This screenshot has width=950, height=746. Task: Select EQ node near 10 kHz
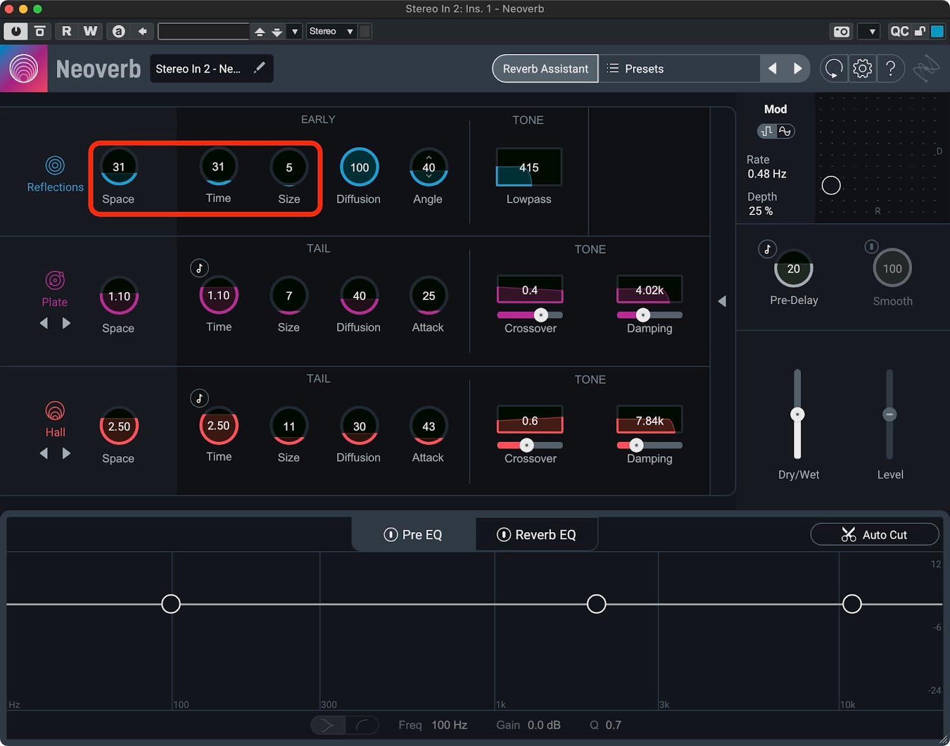852,604
